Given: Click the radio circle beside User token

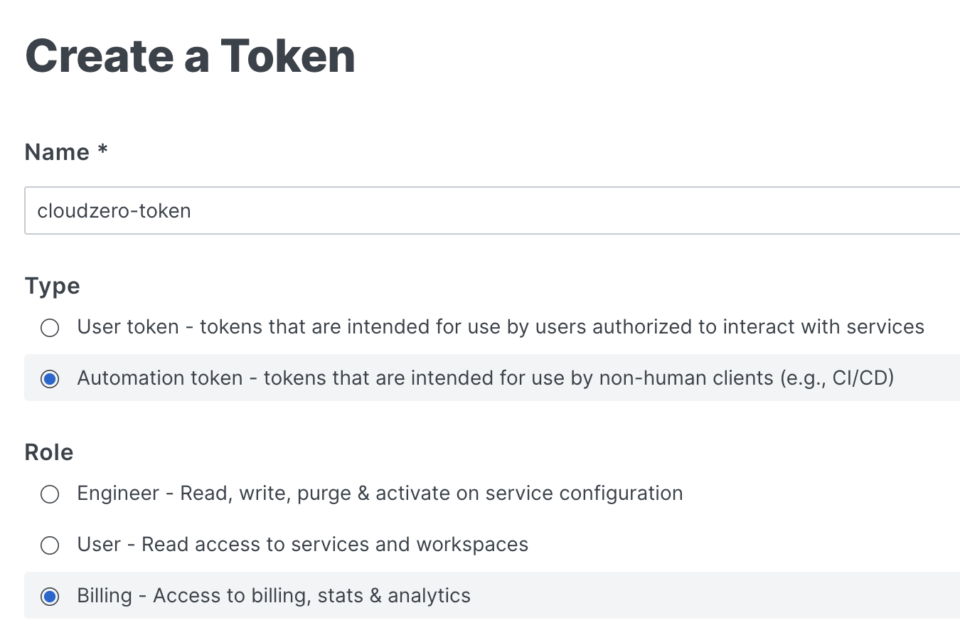Looking at the screenshot, I should click(50, 328).
